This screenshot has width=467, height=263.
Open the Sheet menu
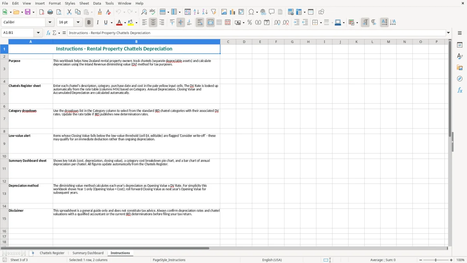(x=84, y=3)
